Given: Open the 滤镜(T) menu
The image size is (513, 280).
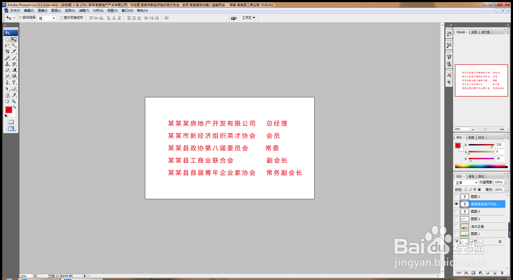Looking at the screenshot, I should (x=84, y=11).
